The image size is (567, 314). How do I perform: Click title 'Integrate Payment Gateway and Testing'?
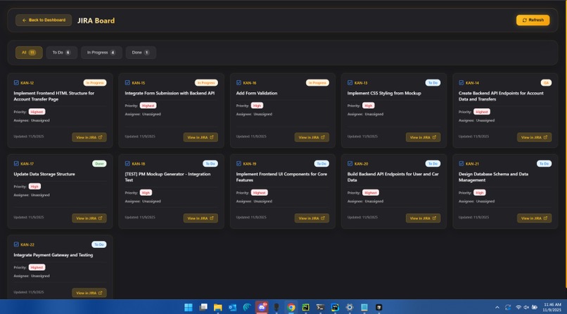pos(53,255)
